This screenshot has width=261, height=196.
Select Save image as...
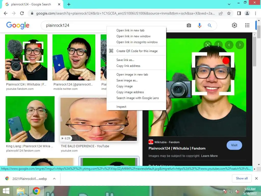tap(136, 80)
